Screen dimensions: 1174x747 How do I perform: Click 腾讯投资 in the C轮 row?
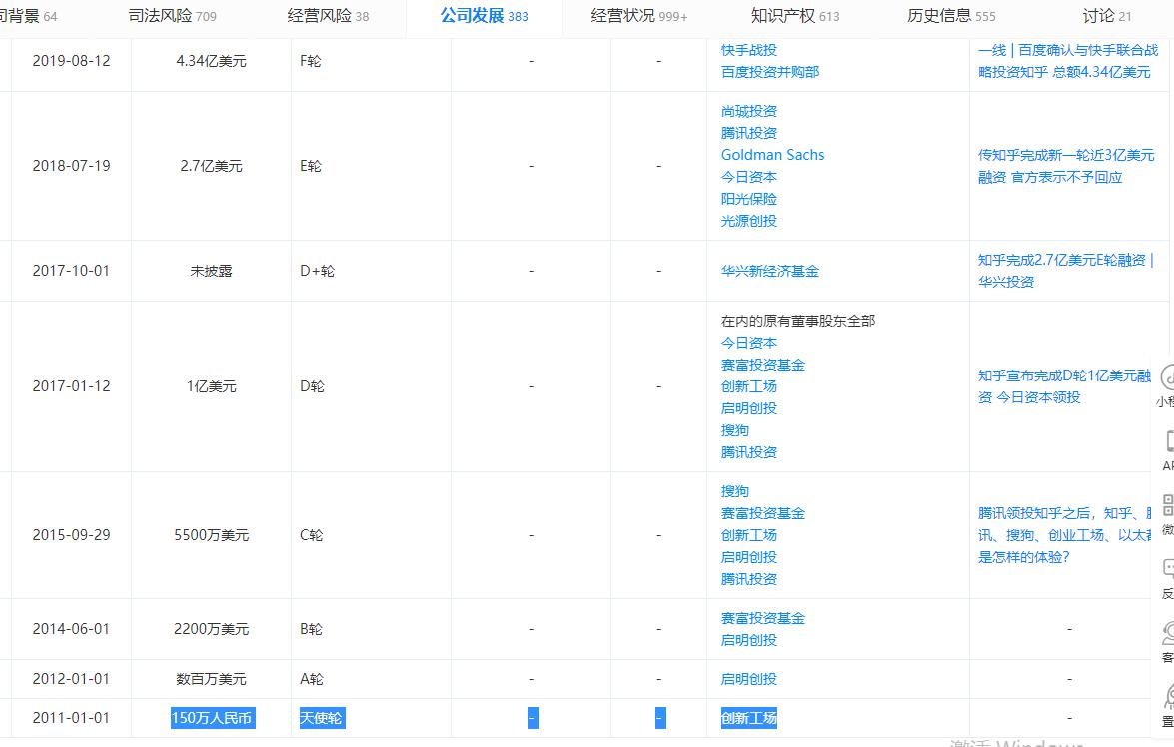click(x=748, y=579)
